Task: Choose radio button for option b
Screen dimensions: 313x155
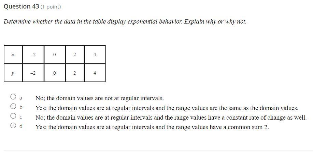Action: tap(13, 106)
